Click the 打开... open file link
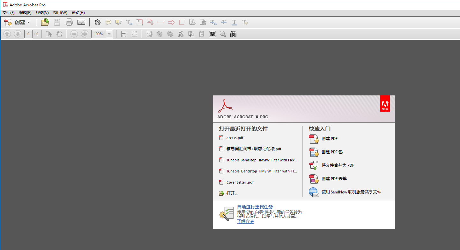This screenshot has width=460, height=250. click(x=232, y=193)
